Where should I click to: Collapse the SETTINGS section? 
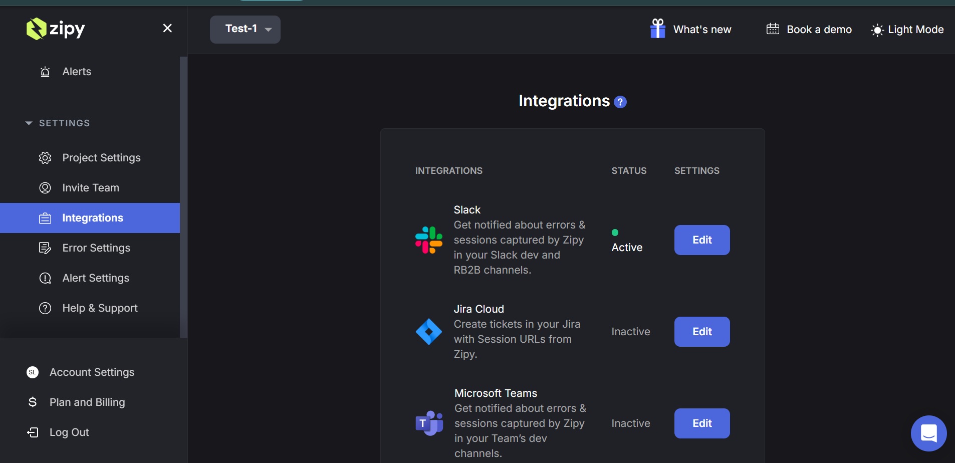coord(29,123)
